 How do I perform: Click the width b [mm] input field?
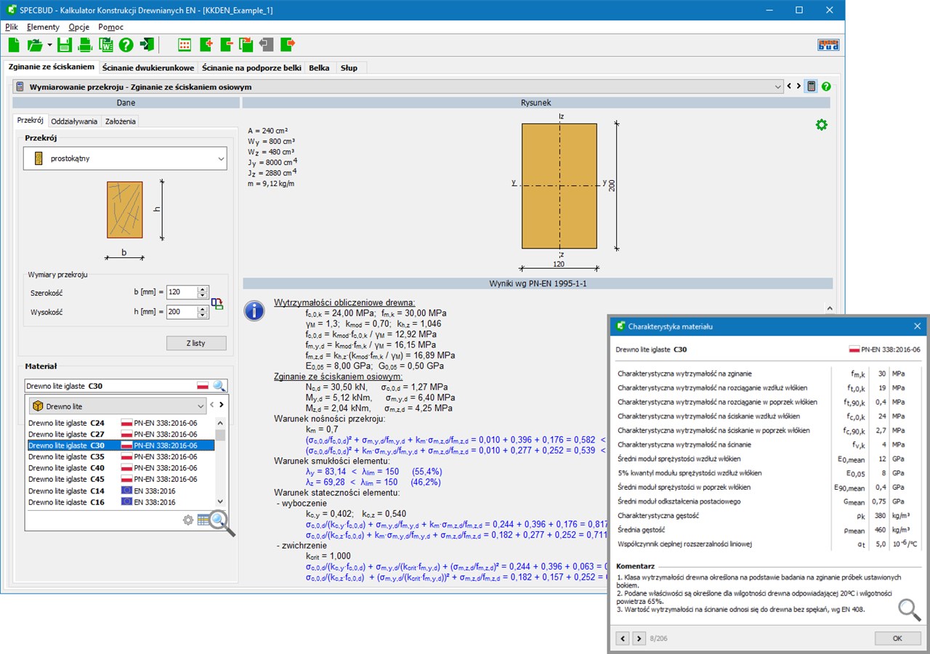tap(182, 292)
